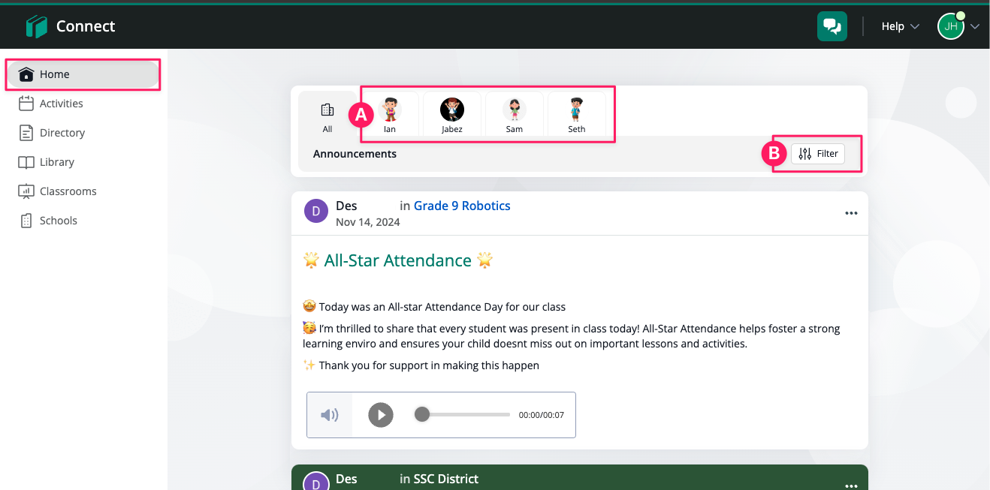Image resolution: width=990 pixels, height=490 pixels.
Task: Select Home in the sidebar
Action: pos(83,74)
